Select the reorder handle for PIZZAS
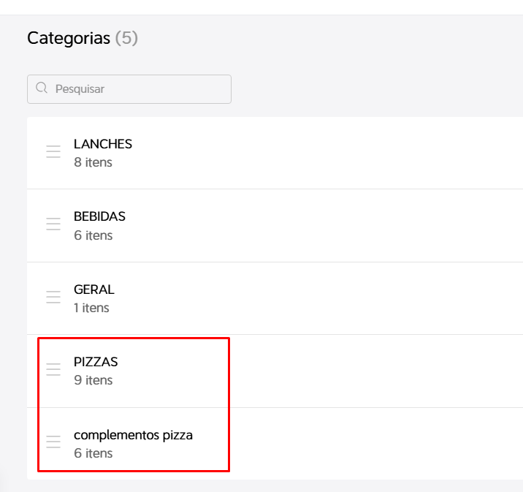Viewport: 523px width, 492px height. point(53,369)
